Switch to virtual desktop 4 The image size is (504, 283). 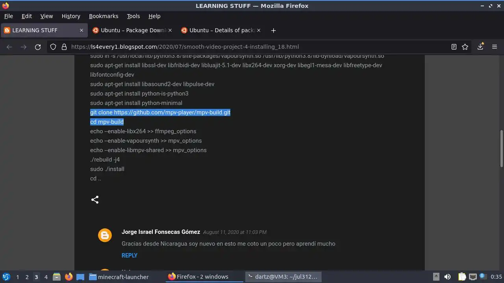46,277
